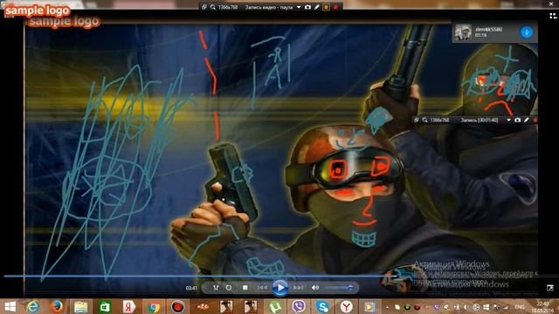Open Yandex taskbar icon with red letter
Viewport: 559px width, 314px height.
pos(129,306)
